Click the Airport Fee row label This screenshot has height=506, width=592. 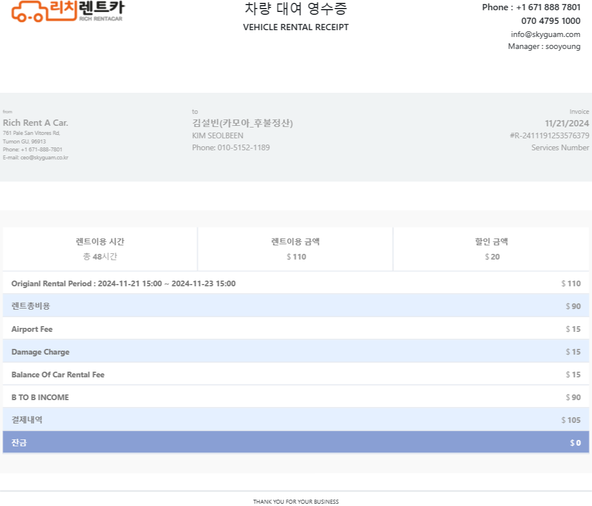point(32,329)
